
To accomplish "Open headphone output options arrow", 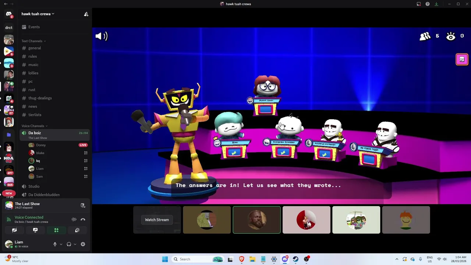I will [75, 244].
